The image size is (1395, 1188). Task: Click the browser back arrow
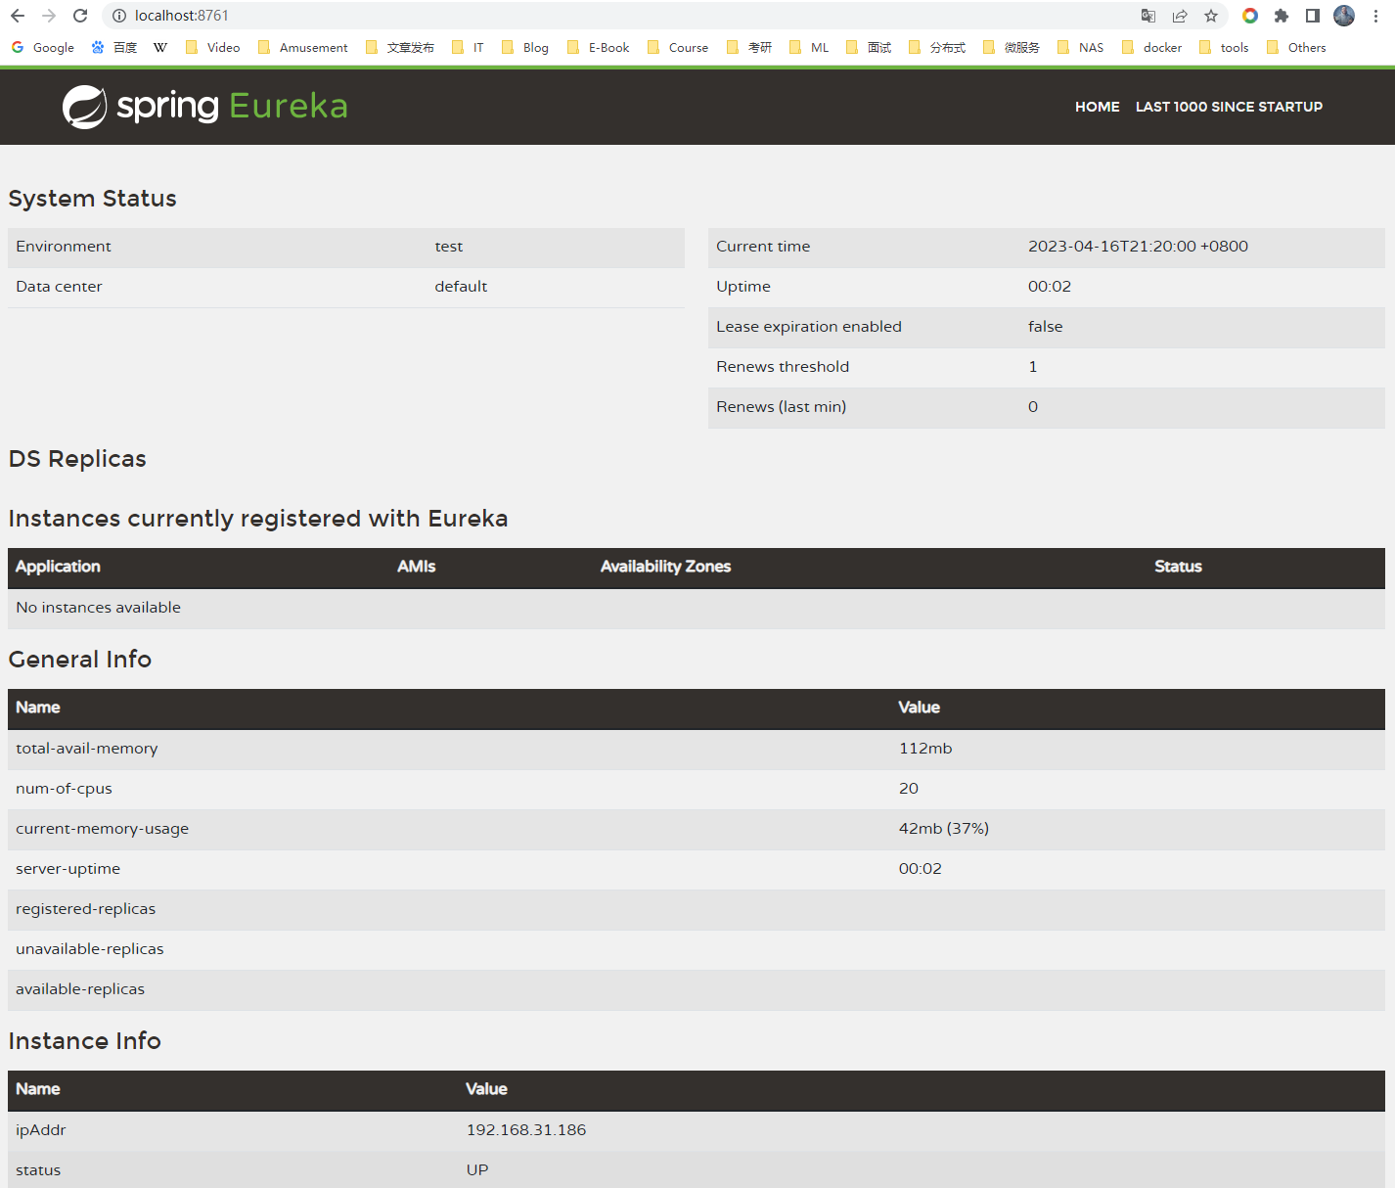click(x=18, y=16)
